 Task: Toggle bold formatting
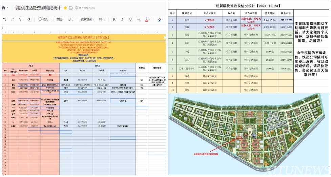pyautogui.click(x=114, y=19)
